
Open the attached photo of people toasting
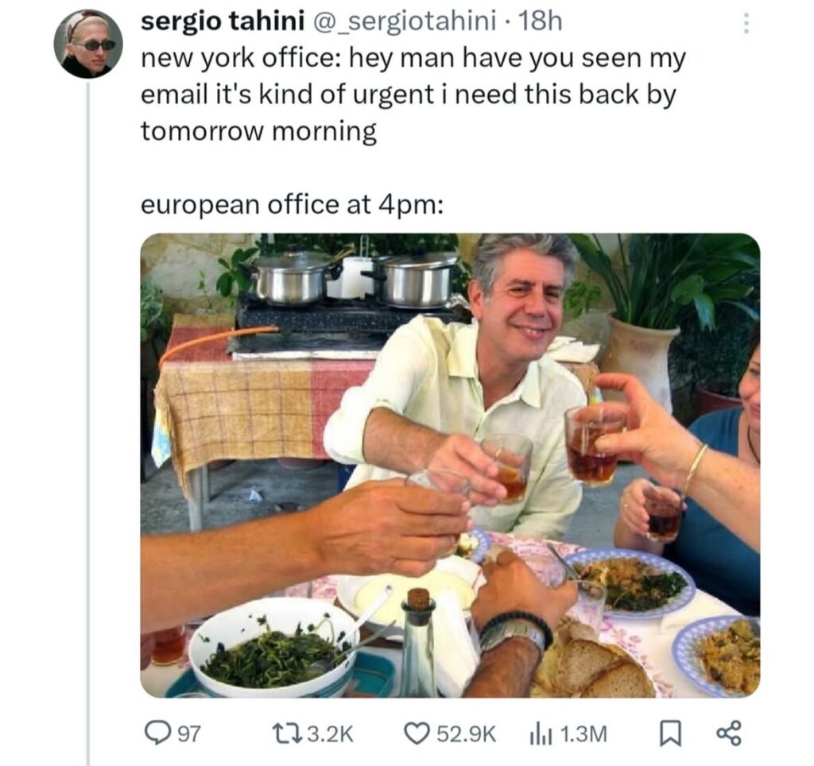450,465
